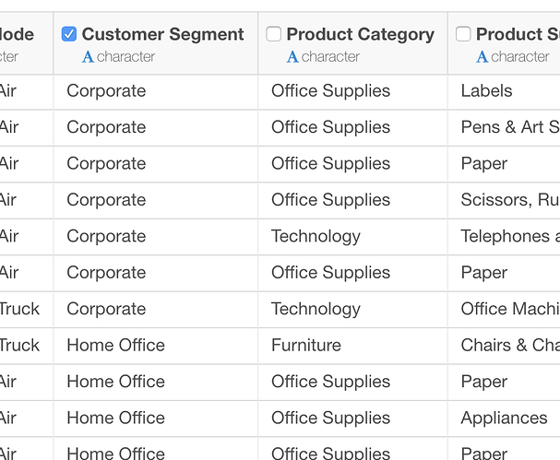Uncheck the Customer Segment column checkbox
The height and width of the screenshot is (460, 560).
[69, 34]
